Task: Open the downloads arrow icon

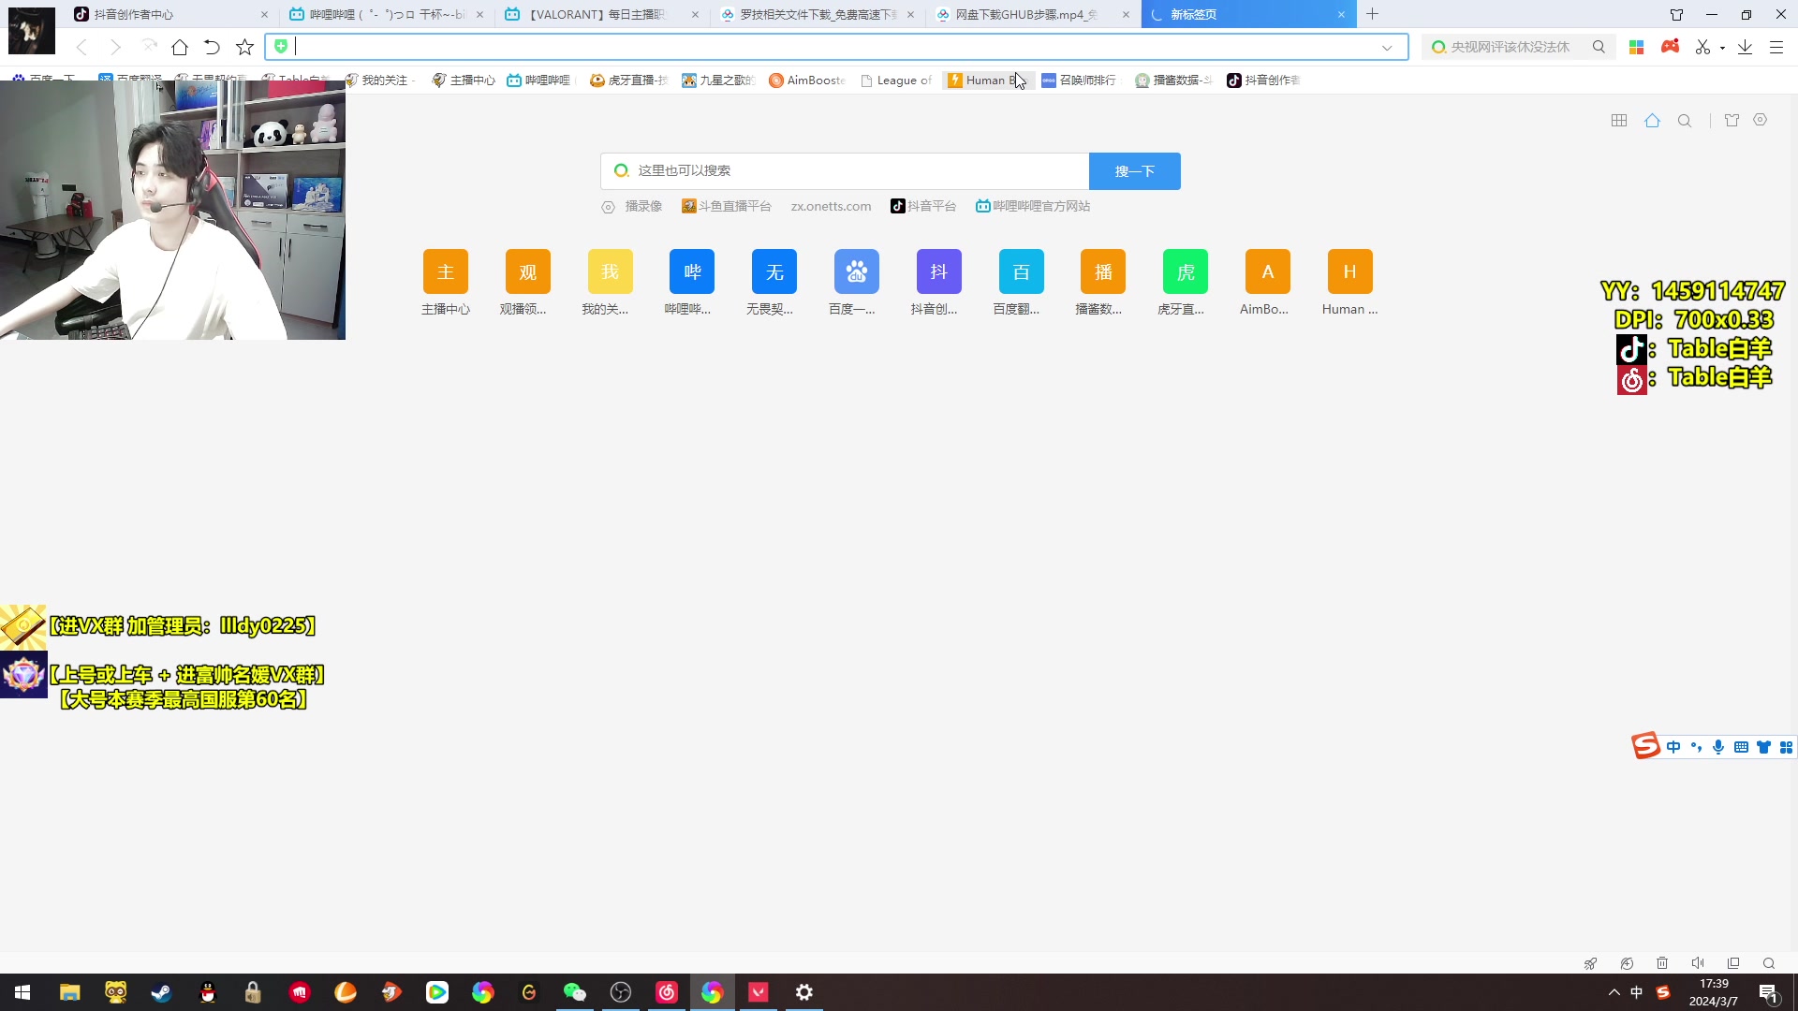Action: click(1745, 47)
